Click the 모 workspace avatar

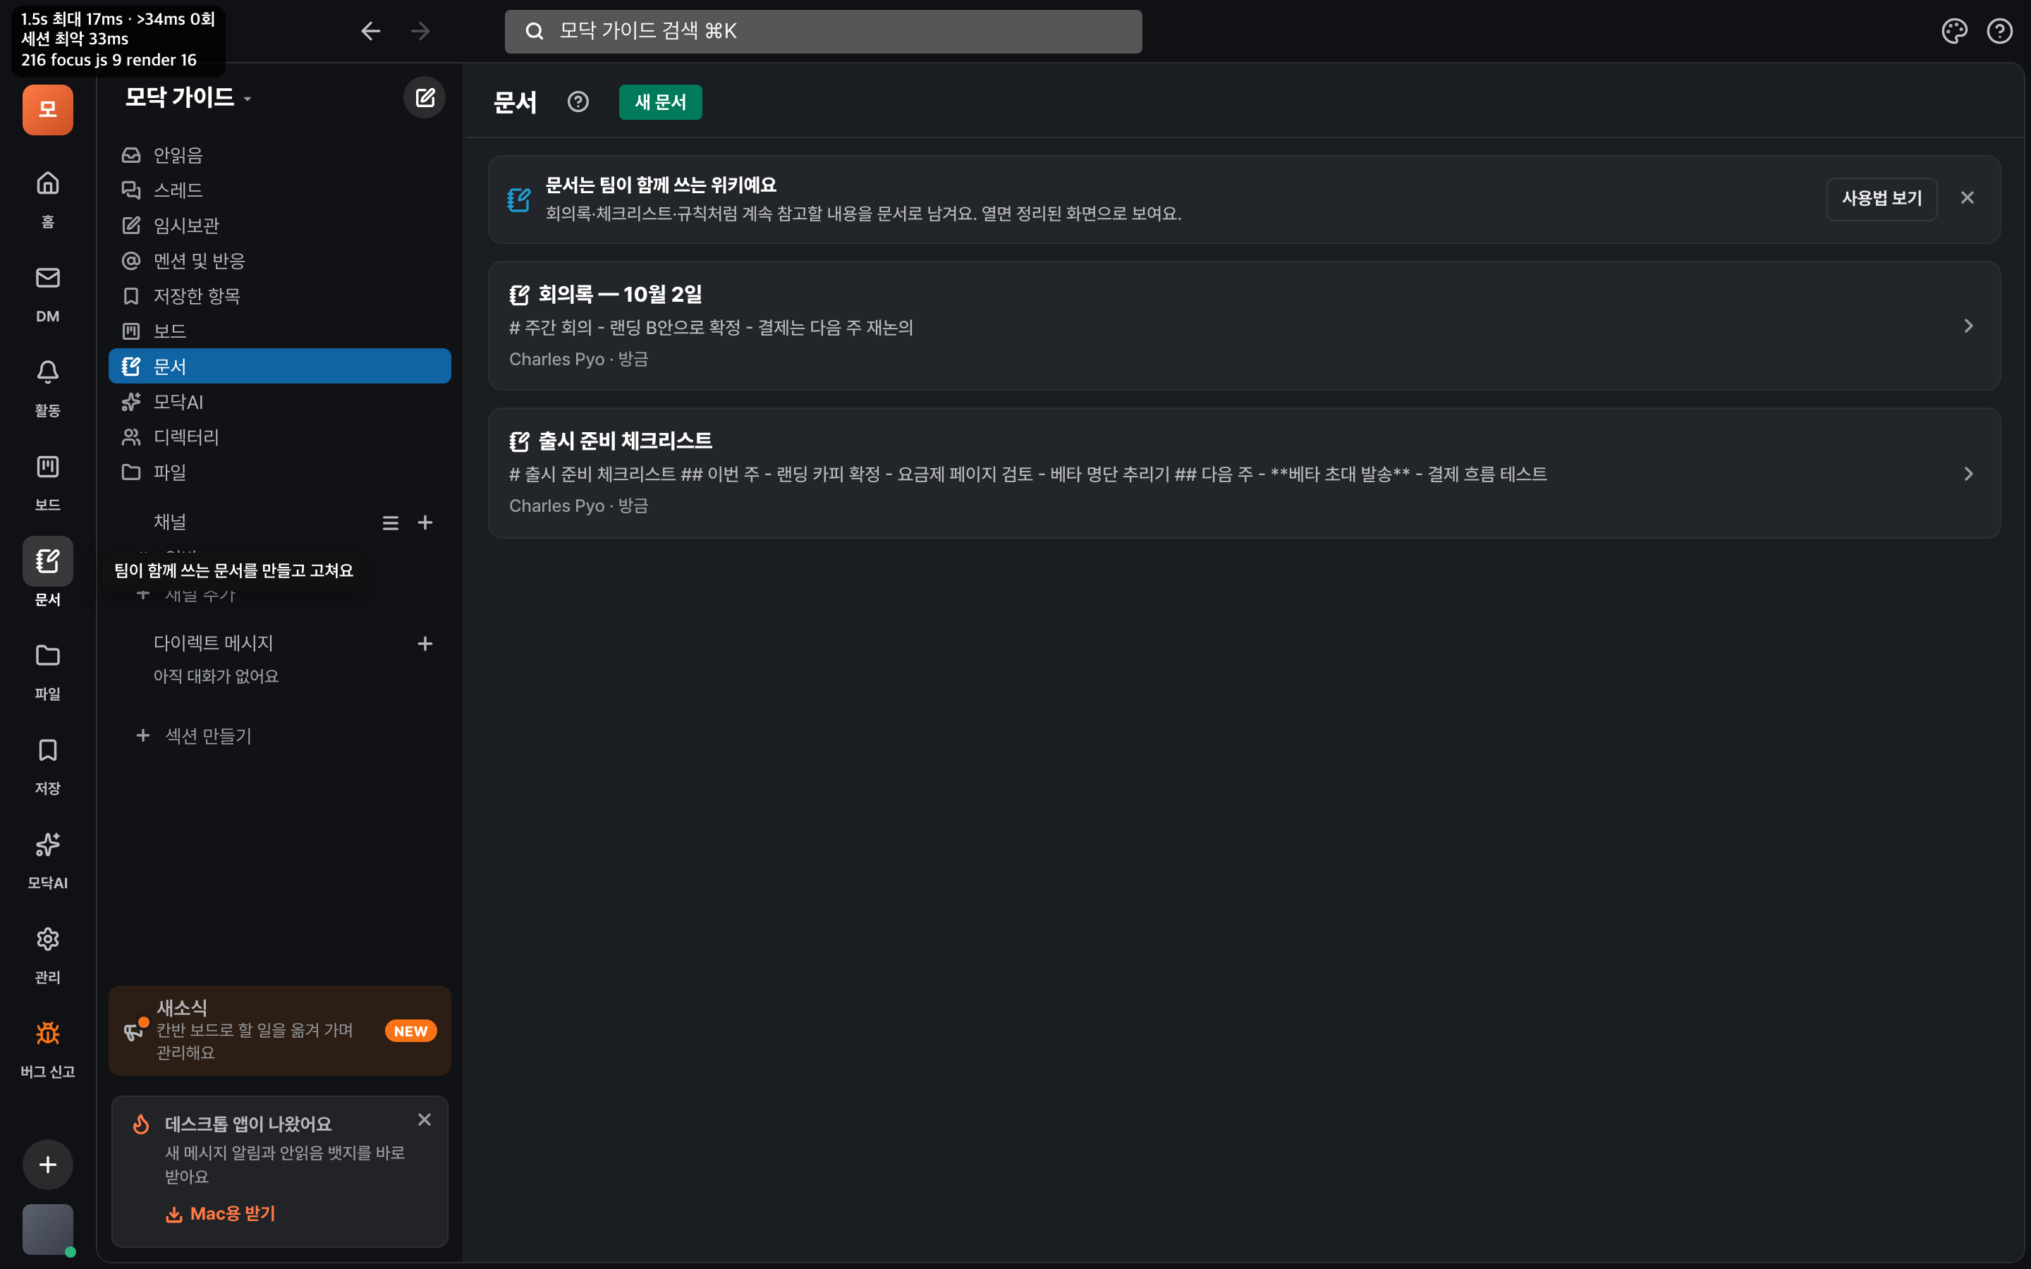[x=48, y=109]
